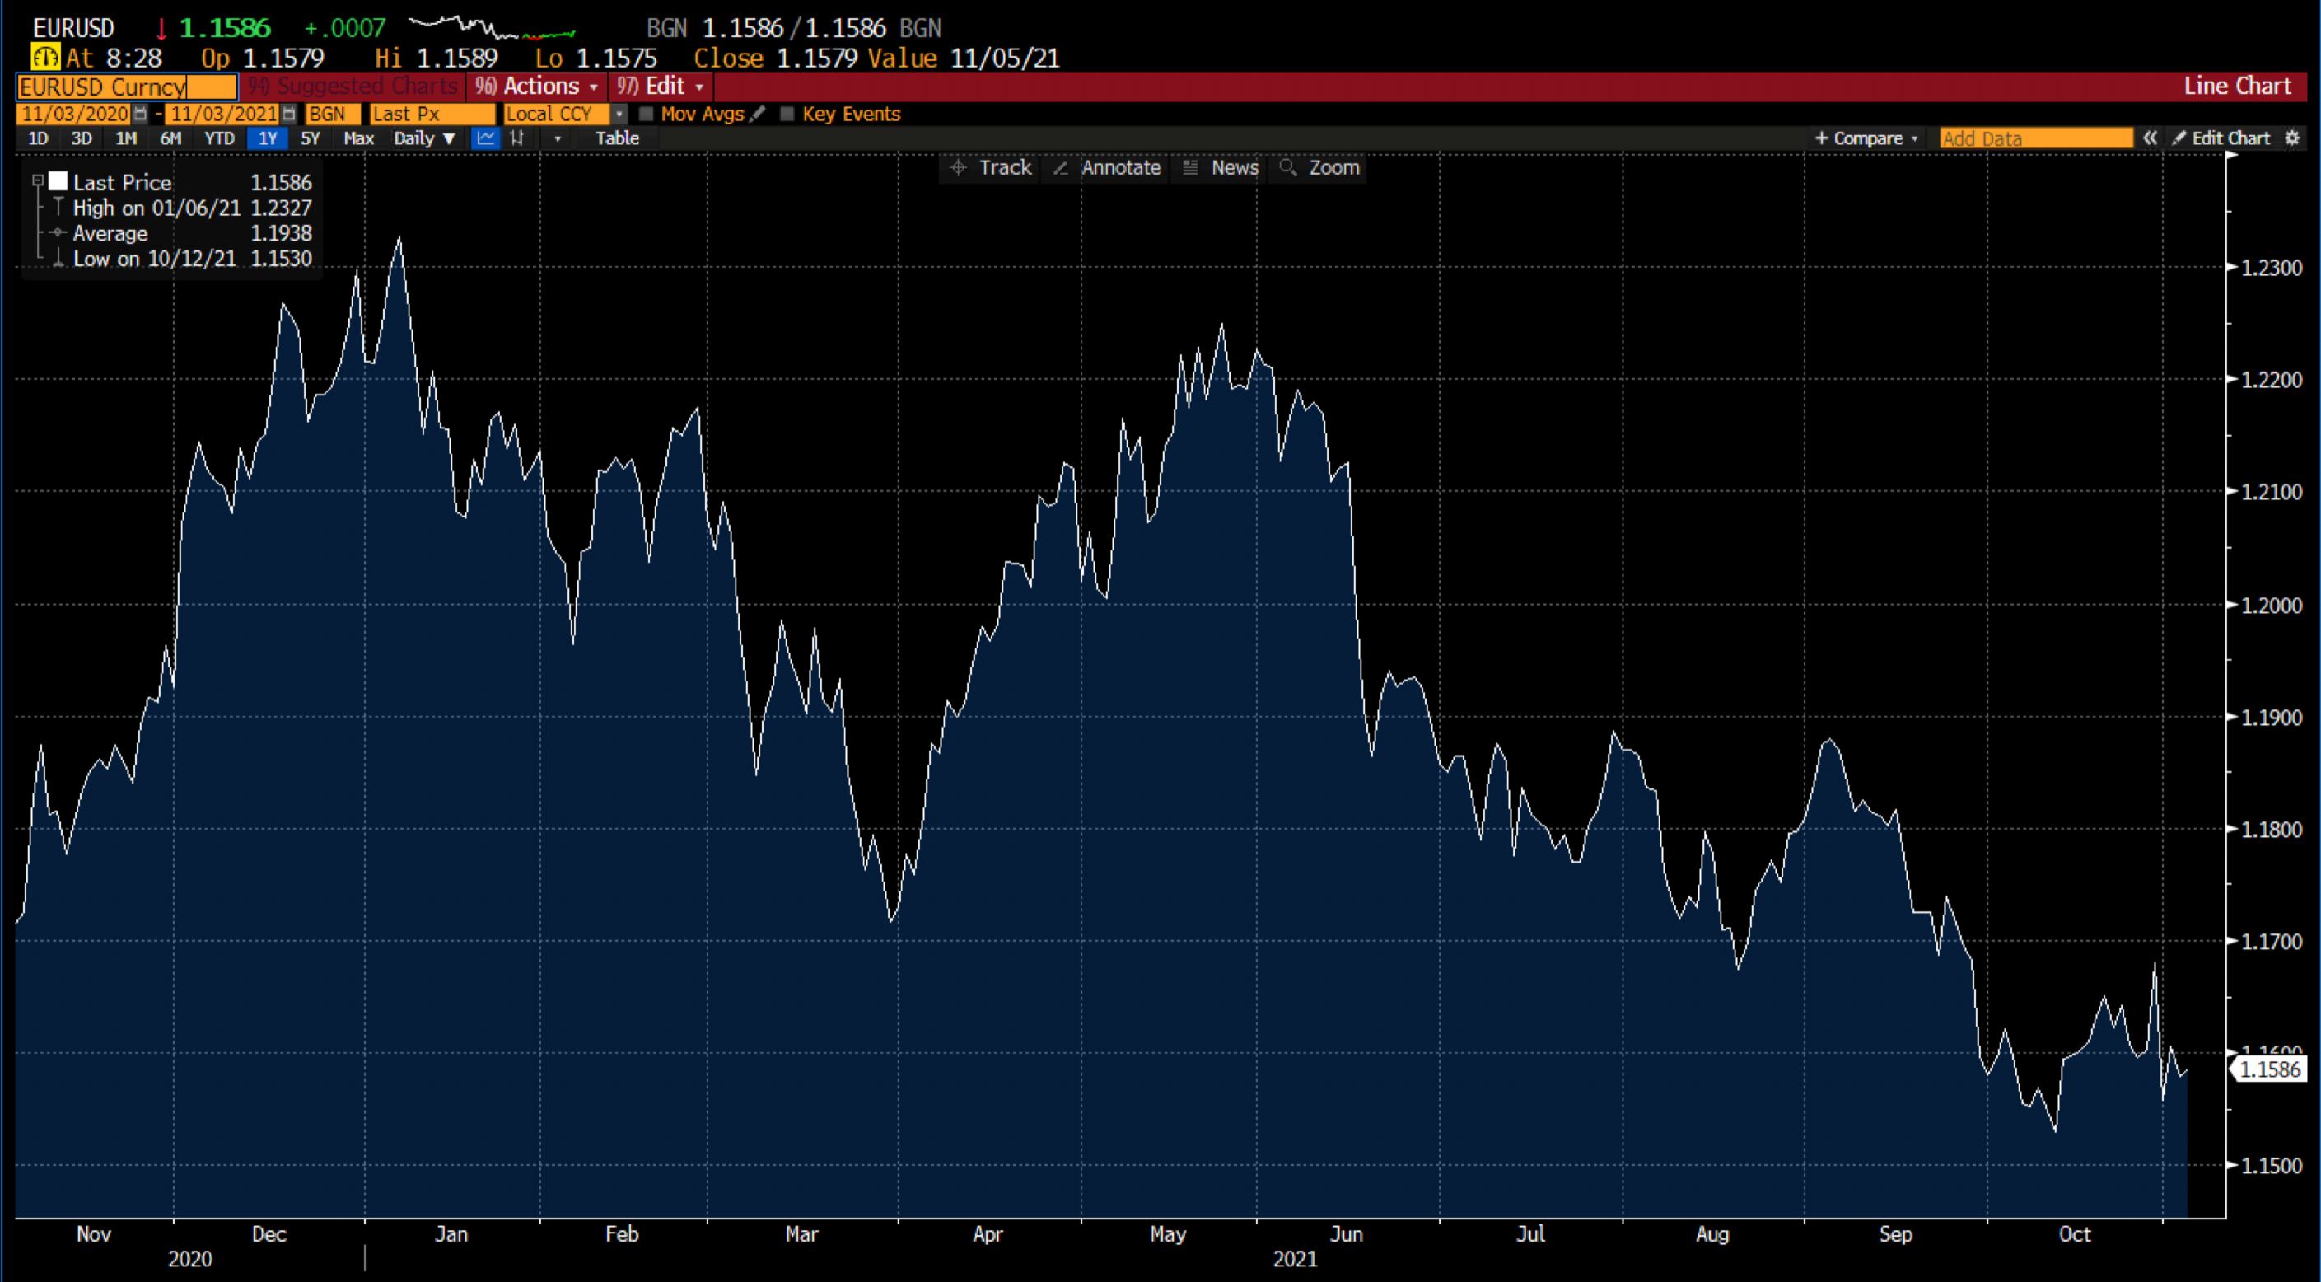Switch to the 5Y time range tab
Screen dimensions: 2321x1282
310,138
